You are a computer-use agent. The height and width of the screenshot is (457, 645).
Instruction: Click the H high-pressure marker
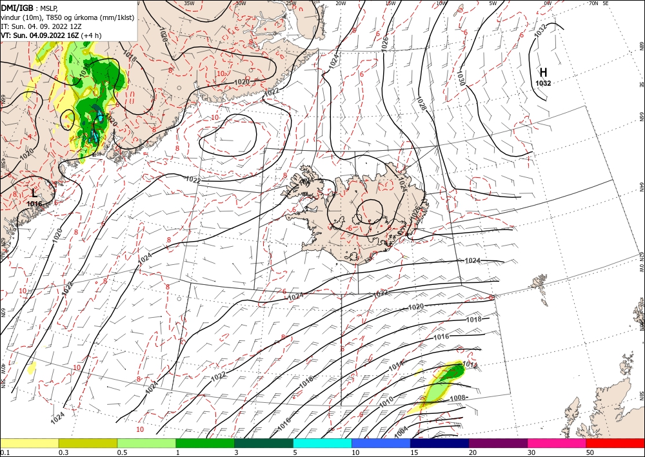543,73
